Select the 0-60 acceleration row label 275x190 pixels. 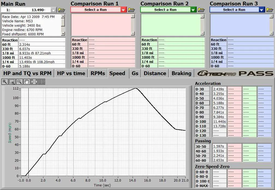coord(202,103)
